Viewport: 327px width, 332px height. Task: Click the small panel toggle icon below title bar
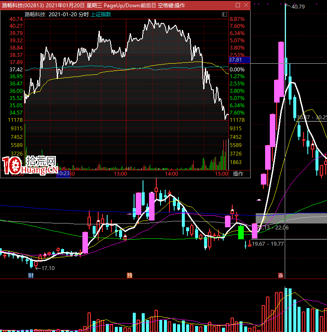(225, 15)
